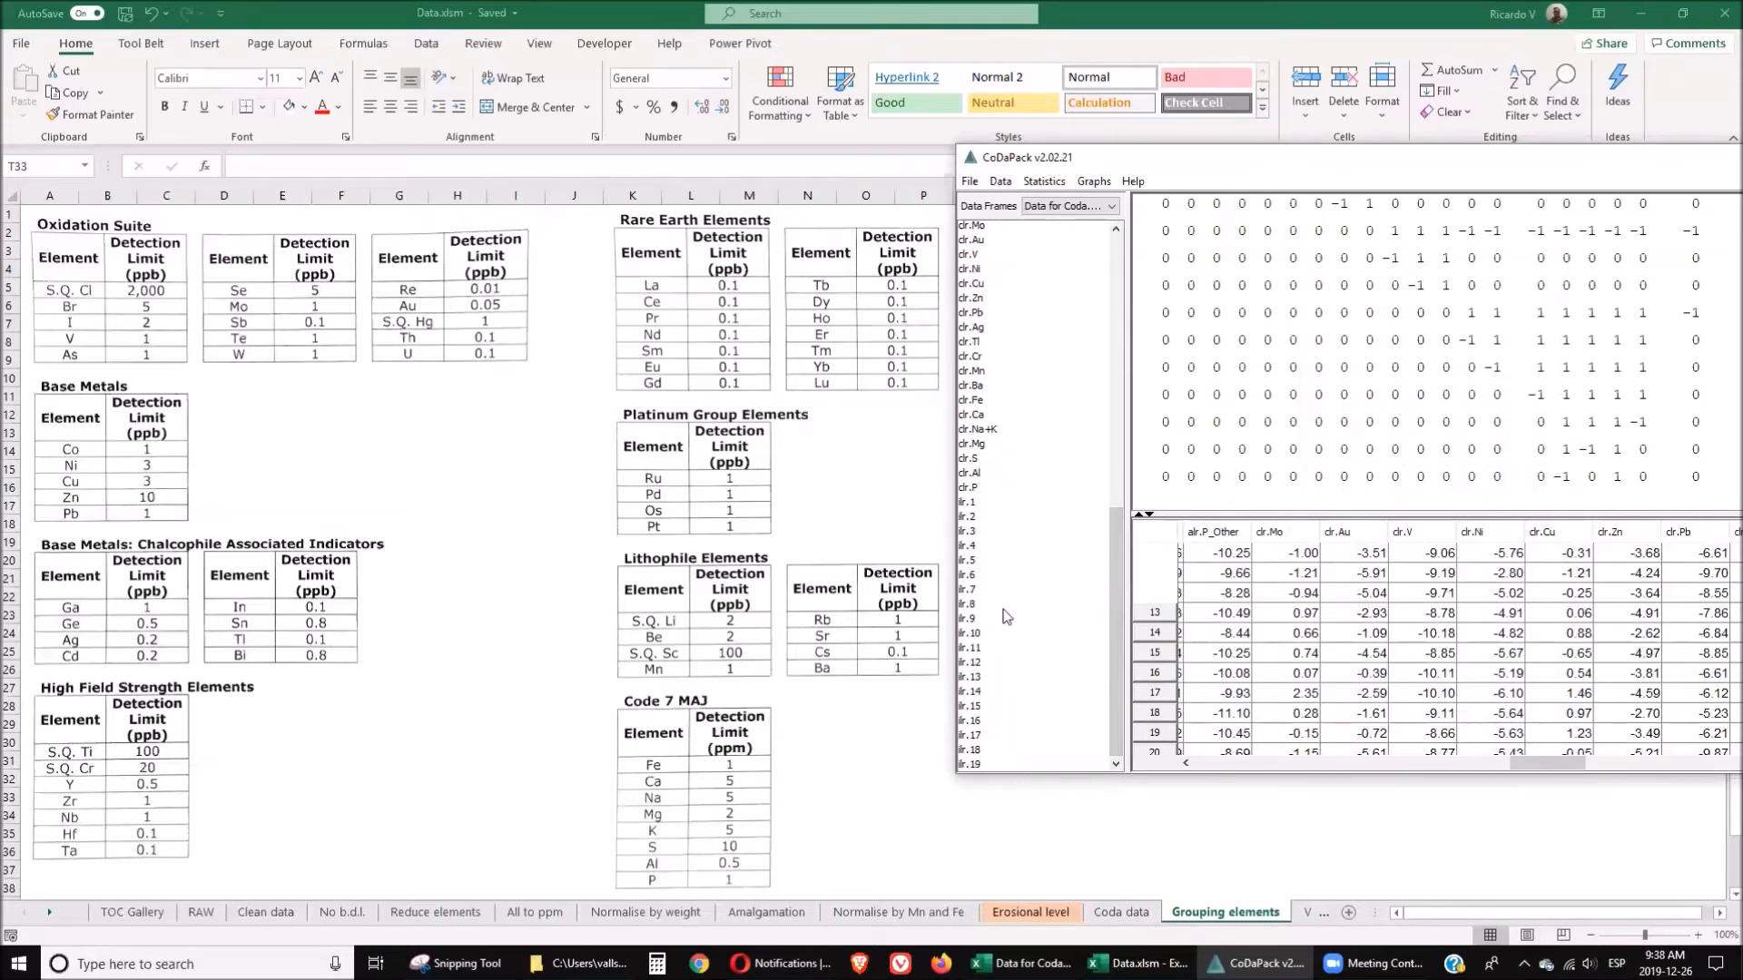Open CoDaPack Statistics menu

pyautogui.click(x=1044, y=181)
